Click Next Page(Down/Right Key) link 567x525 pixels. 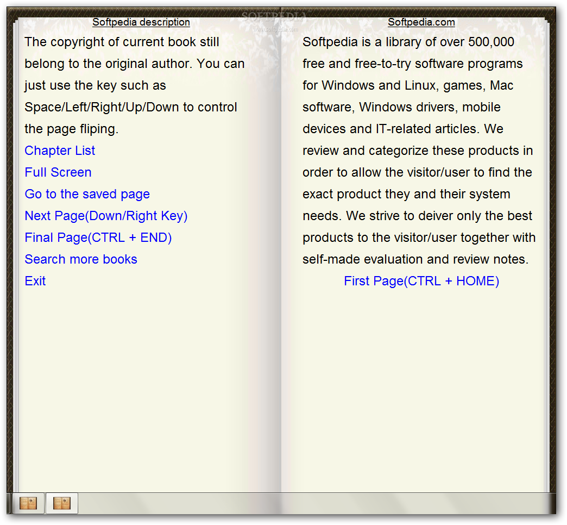106,216
